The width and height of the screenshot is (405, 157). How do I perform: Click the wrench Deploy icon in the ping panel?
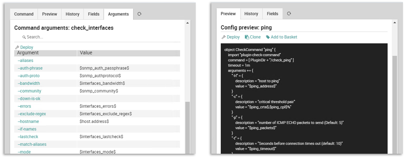[x=224, y=37]
